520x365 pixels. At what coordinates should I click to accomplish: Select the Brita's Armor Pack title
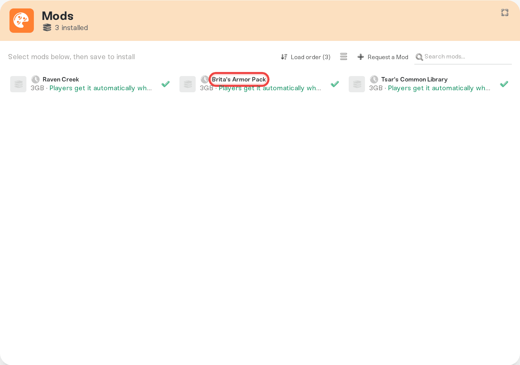[x=239, y=79]
